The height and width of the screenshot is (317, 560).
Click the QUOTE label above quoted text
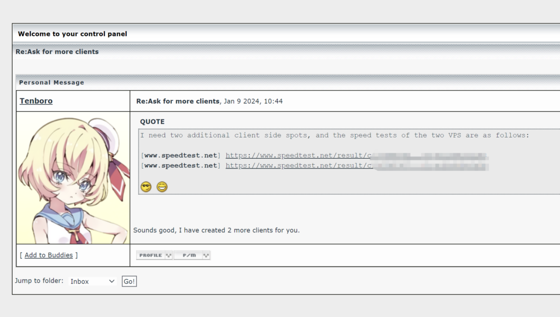pos(152,122)
